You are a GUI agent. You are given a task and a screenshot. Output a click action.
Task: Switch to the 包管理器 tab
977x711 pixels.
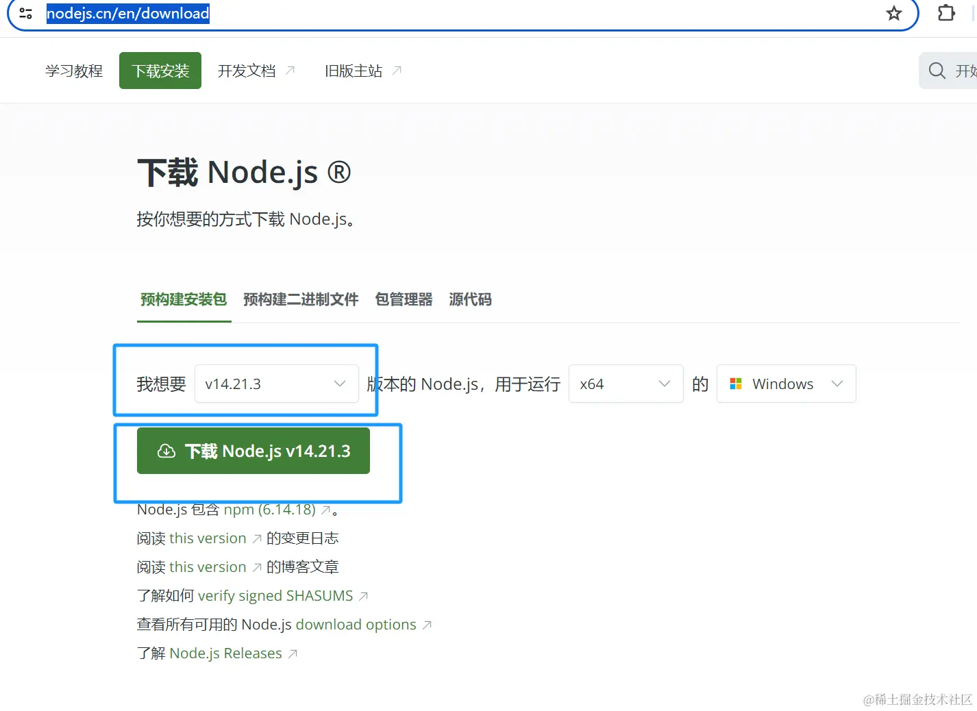(404, 299)
